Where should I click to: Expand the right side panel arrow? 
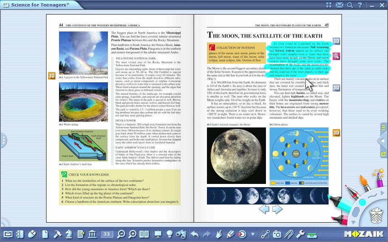(x=382, y=141)
